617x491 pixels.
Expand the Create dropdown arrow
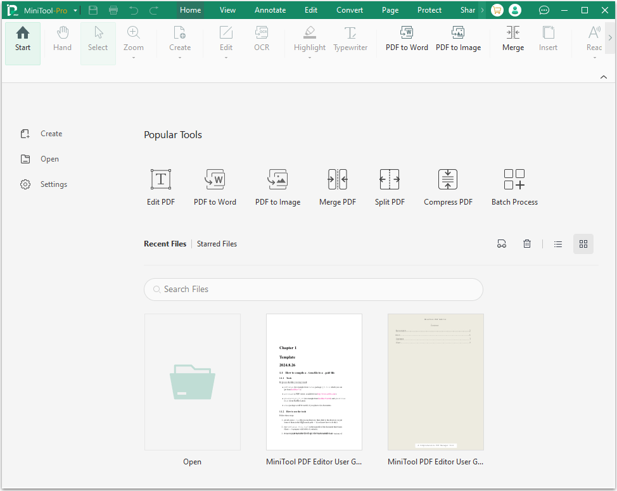click(x=180, y=58)
